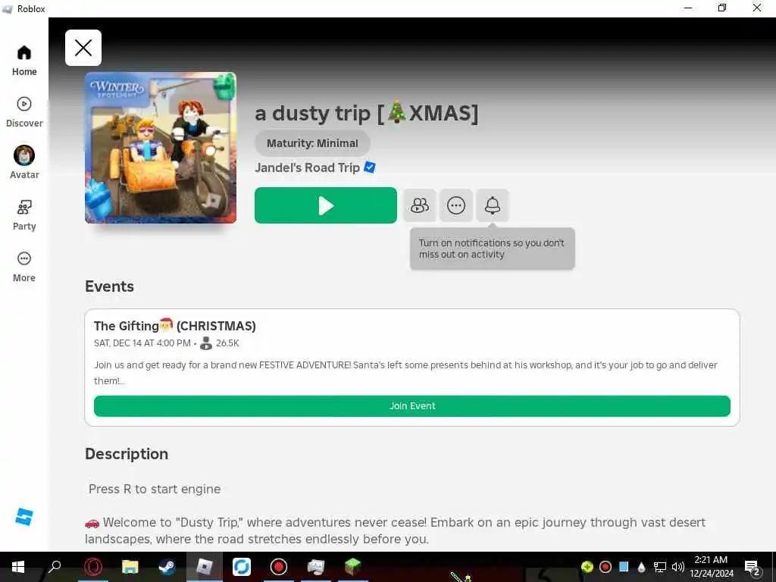Open the Discover section
The height and width of the screenshot is (582, 776).
pos(24,112)
